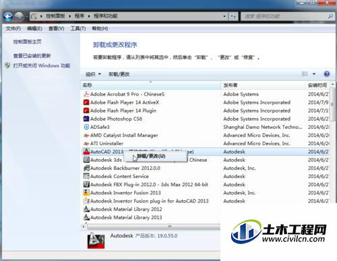This screenshot has width=337, height=261.
Task: Select the Adobe Photoshop CS6 row text
Action: click(116, 119)
